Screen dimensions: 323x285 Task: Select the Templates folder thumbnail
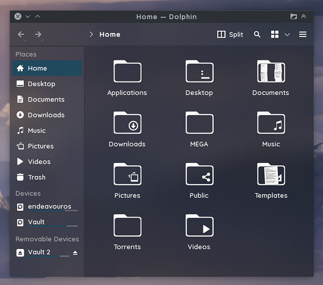(271, 174)
